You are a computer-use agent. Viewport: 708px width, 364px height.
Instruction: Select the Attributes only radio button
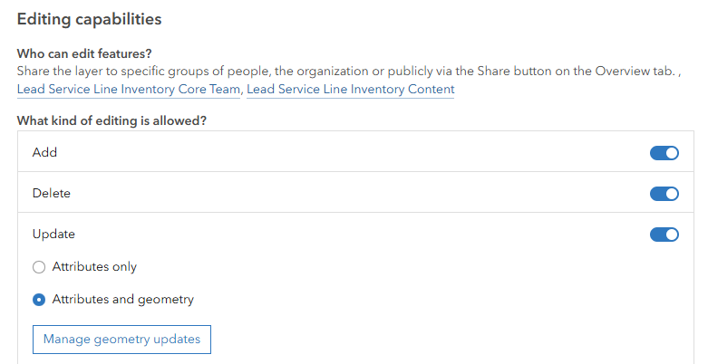(x=39, y=267)
